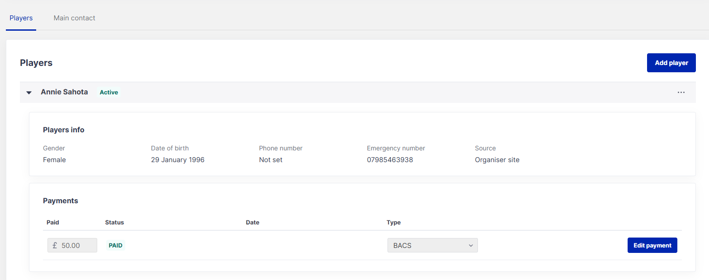The image size is (709, 280).
Task: Switch to the Main contact tab
Action: pos(74,18)
